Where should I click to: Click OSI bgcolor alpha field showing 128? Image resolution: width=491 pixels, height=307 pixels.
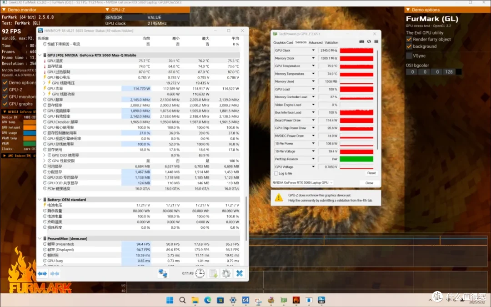[x=449, y=72]
